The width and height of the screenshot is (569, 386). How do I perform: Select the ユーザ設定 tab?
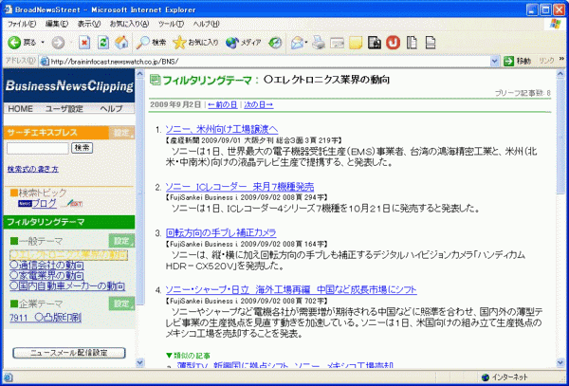pyautogui.click(x=64, y=109)
